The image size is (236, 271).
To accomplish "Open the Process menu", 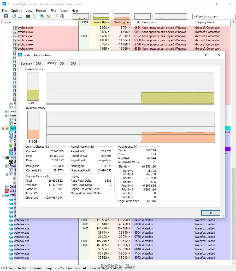I will tap(41, 10).
